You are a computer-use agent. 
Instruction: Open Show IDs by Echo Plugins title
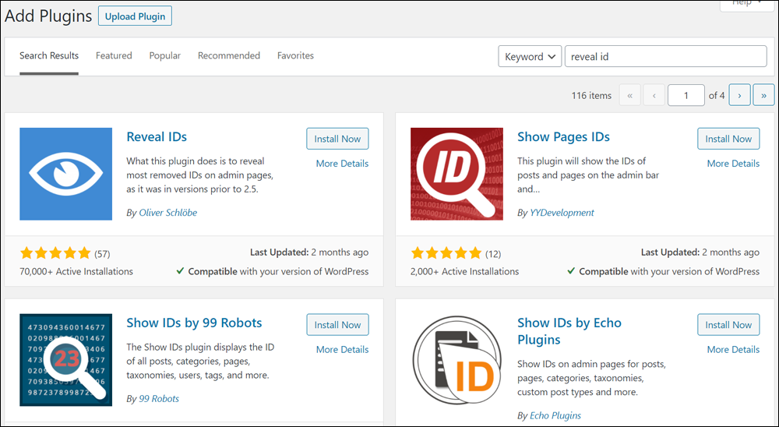coord(569,331)
